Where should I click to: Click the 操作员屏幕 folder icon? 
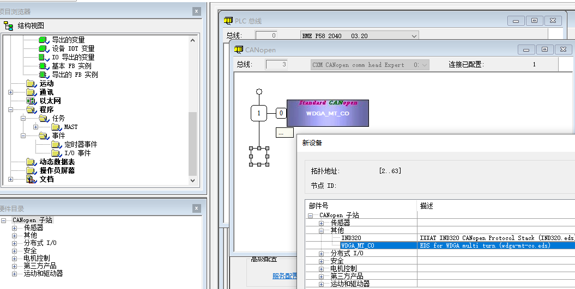[32, 171]
